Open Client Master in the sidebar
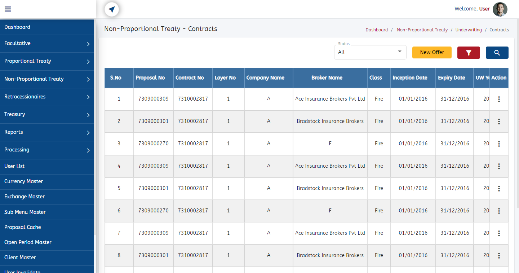 47,257
